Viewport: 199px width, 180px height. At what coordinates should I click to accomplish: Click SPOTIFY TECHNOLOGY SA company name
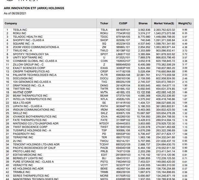31,54
